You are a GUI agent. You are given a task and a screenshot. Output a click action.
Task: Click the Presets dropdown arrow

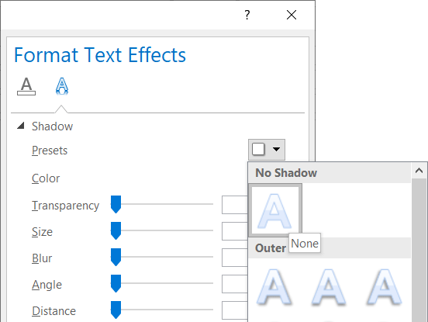[x=276, y=150]
